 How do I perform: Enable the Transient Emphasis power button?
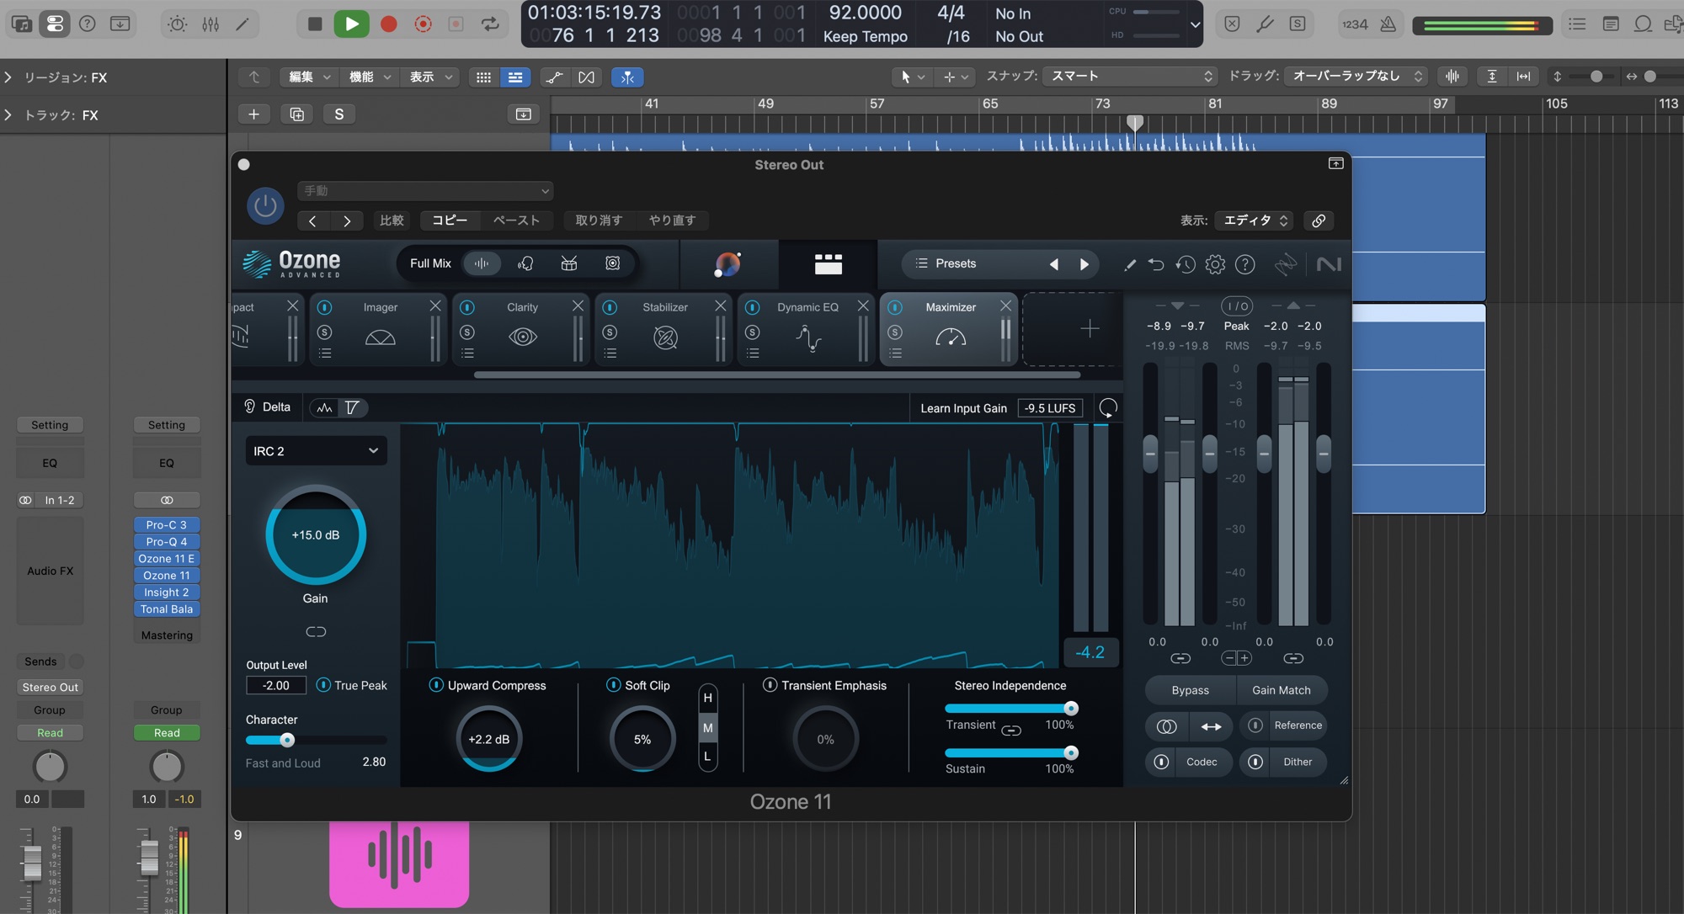(x=770, y=685)
